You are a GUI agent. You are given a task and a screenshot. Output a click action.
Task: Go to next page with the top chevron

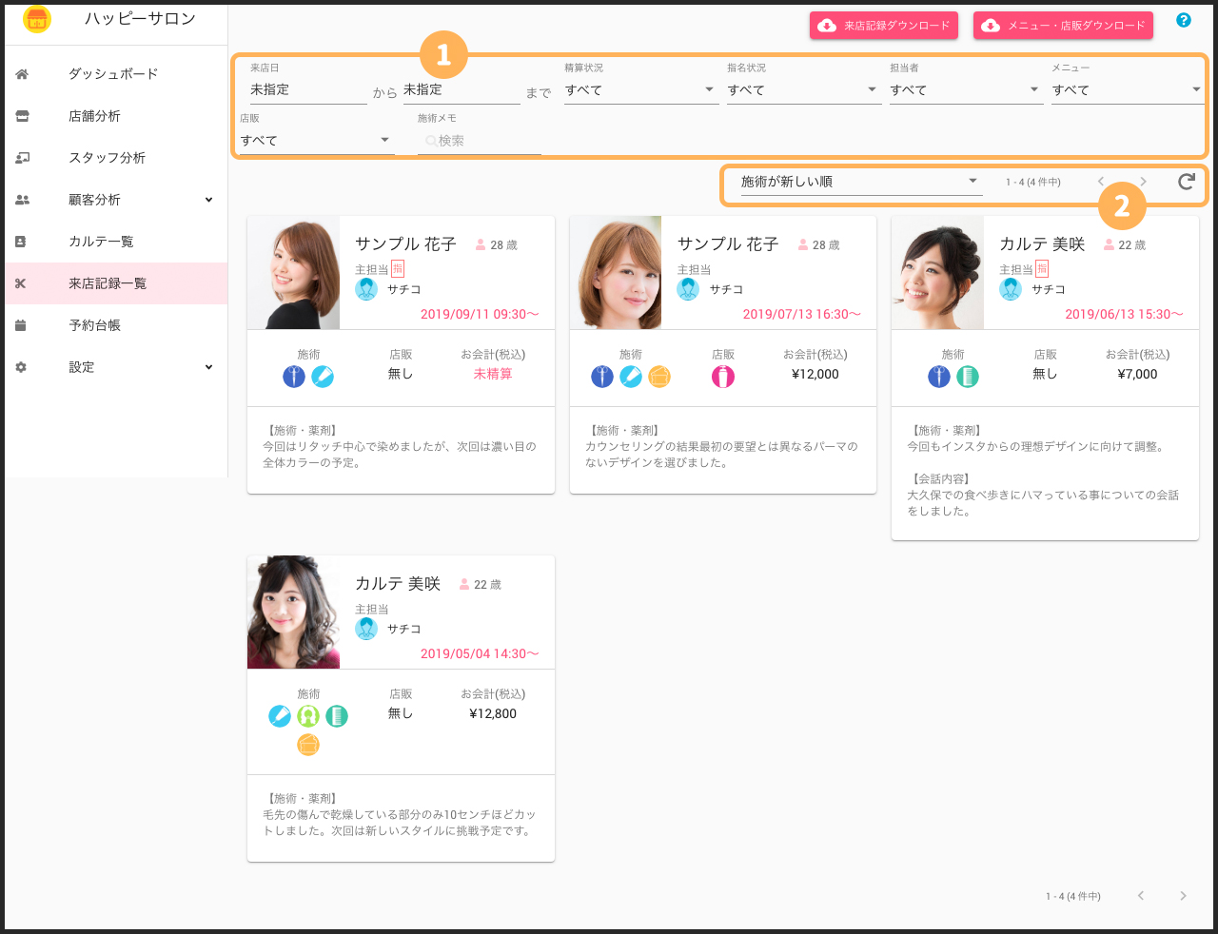1143,182
